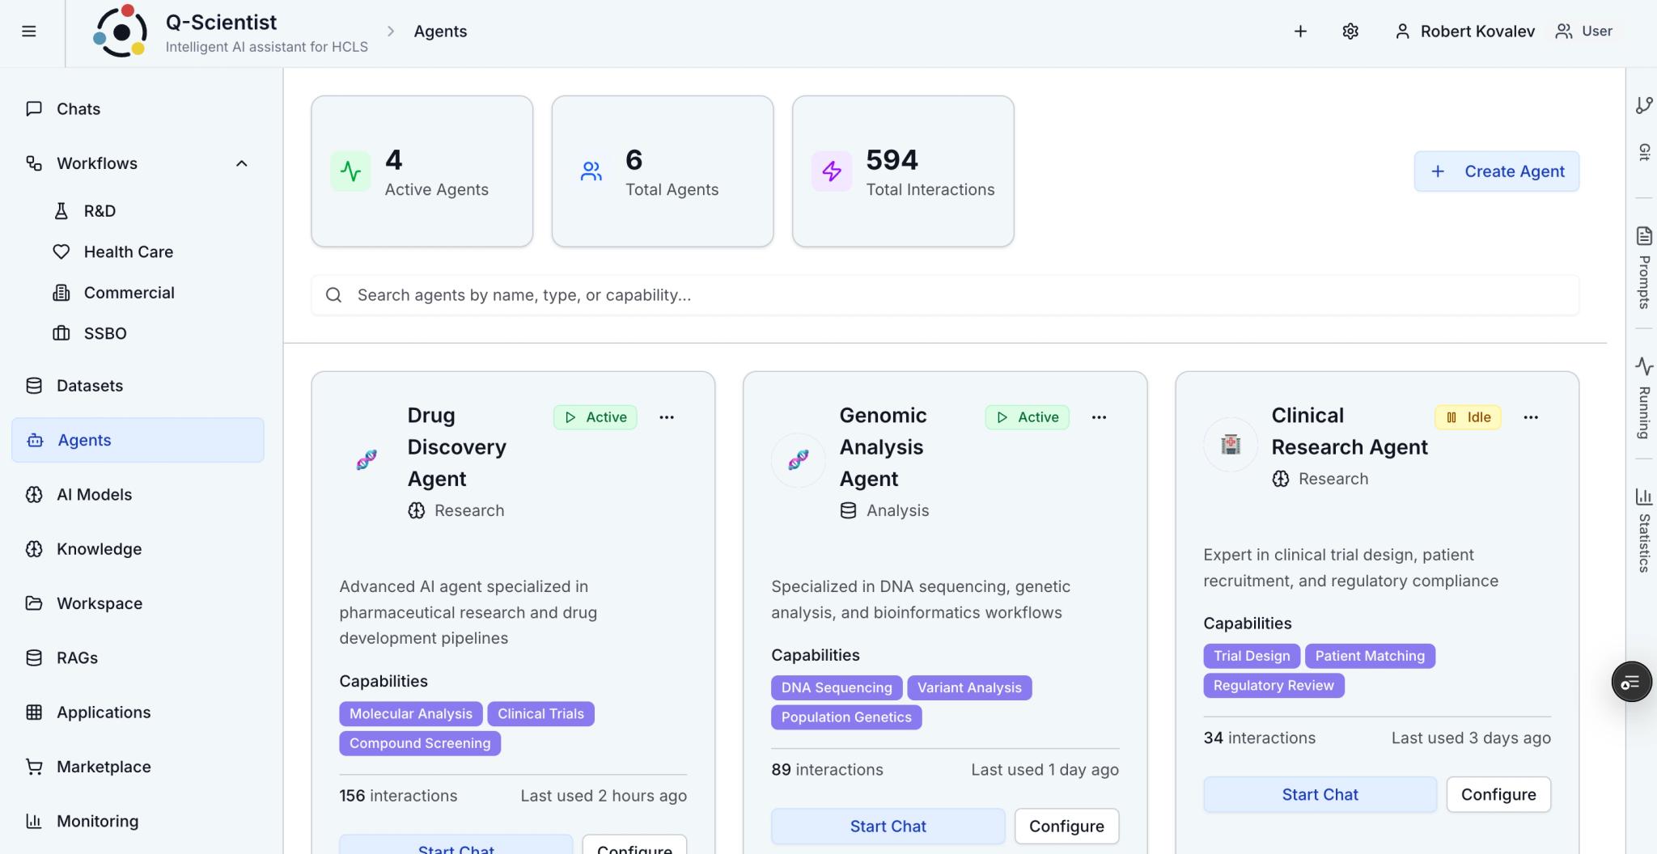This screenshot has height=854, width=1657.
Task: Open the hamburger menu at top left
Action: click(x=29, y=31)
